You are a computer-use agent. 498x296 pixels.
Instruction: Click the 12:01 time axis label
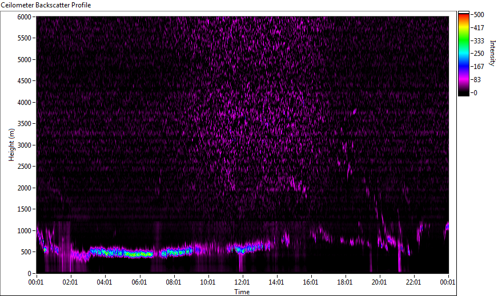click(242, 282)
